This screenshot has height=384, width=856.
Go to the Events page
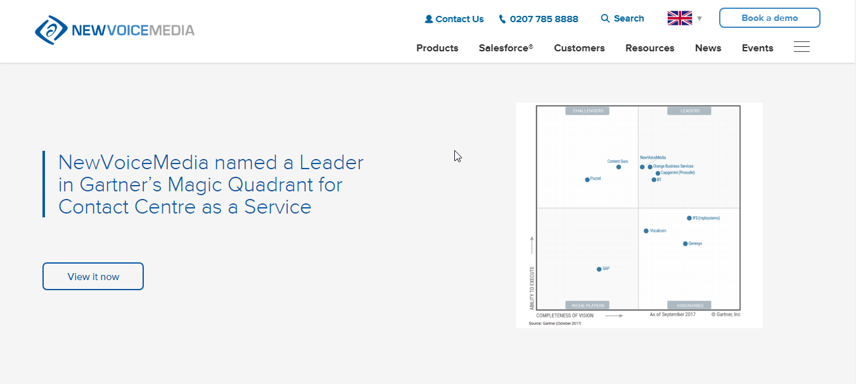(x=757, y=48)
